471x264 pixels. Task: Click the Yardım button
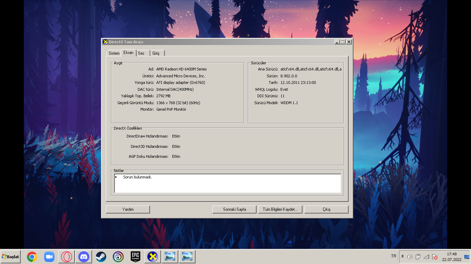pos(128,209)
